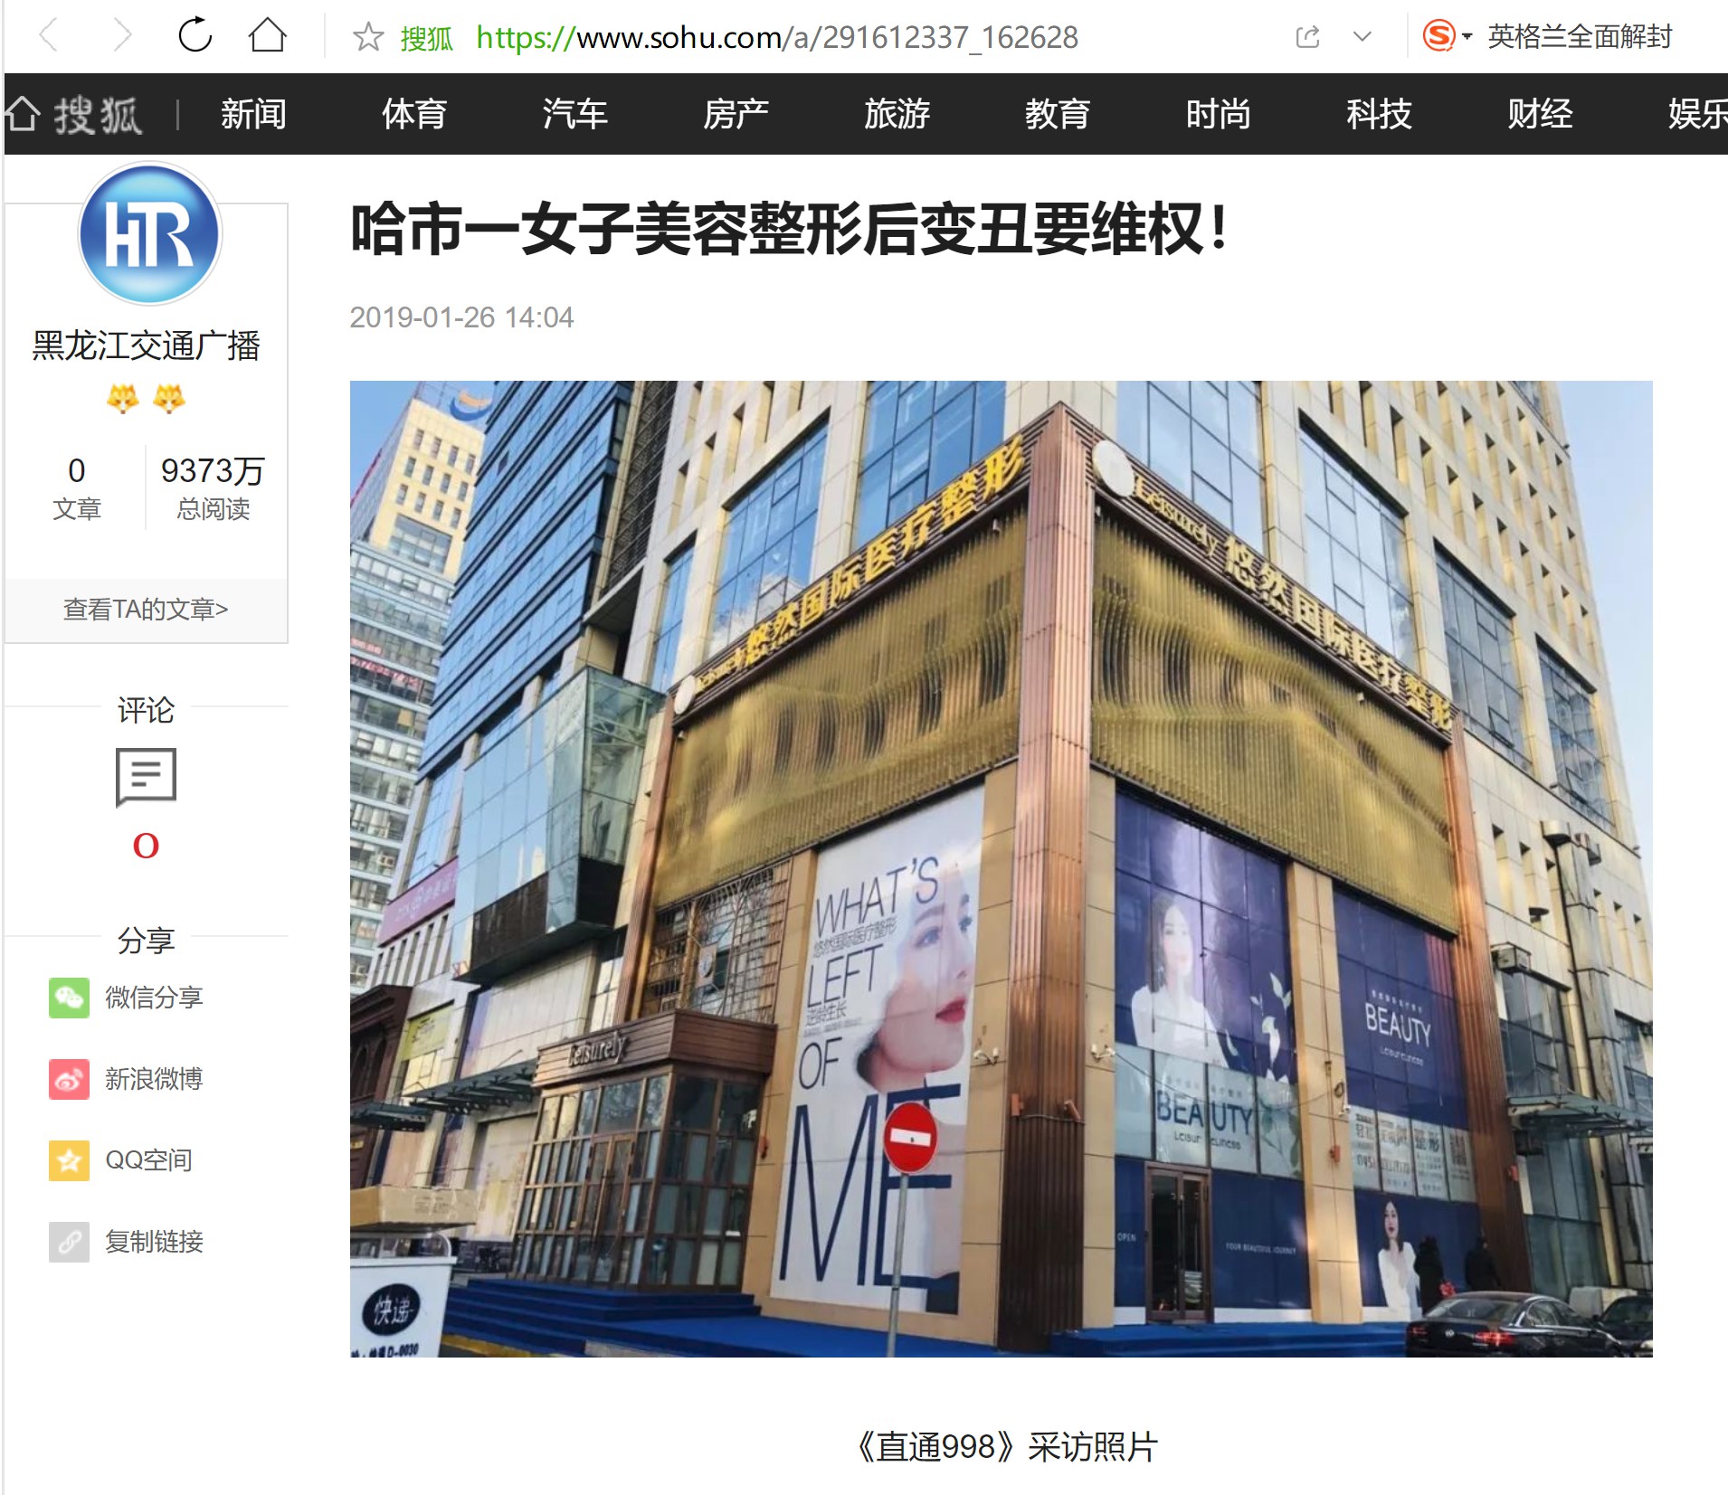The image size is (1728, 1495).
Task: Open author name 黑龙江交通广播
Action: pos(147,345)
